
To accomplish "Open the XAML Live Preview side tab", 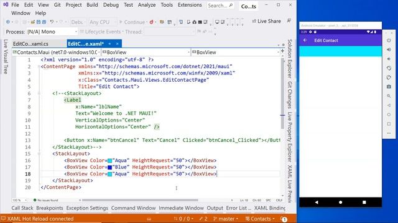I will click(290, 184).
